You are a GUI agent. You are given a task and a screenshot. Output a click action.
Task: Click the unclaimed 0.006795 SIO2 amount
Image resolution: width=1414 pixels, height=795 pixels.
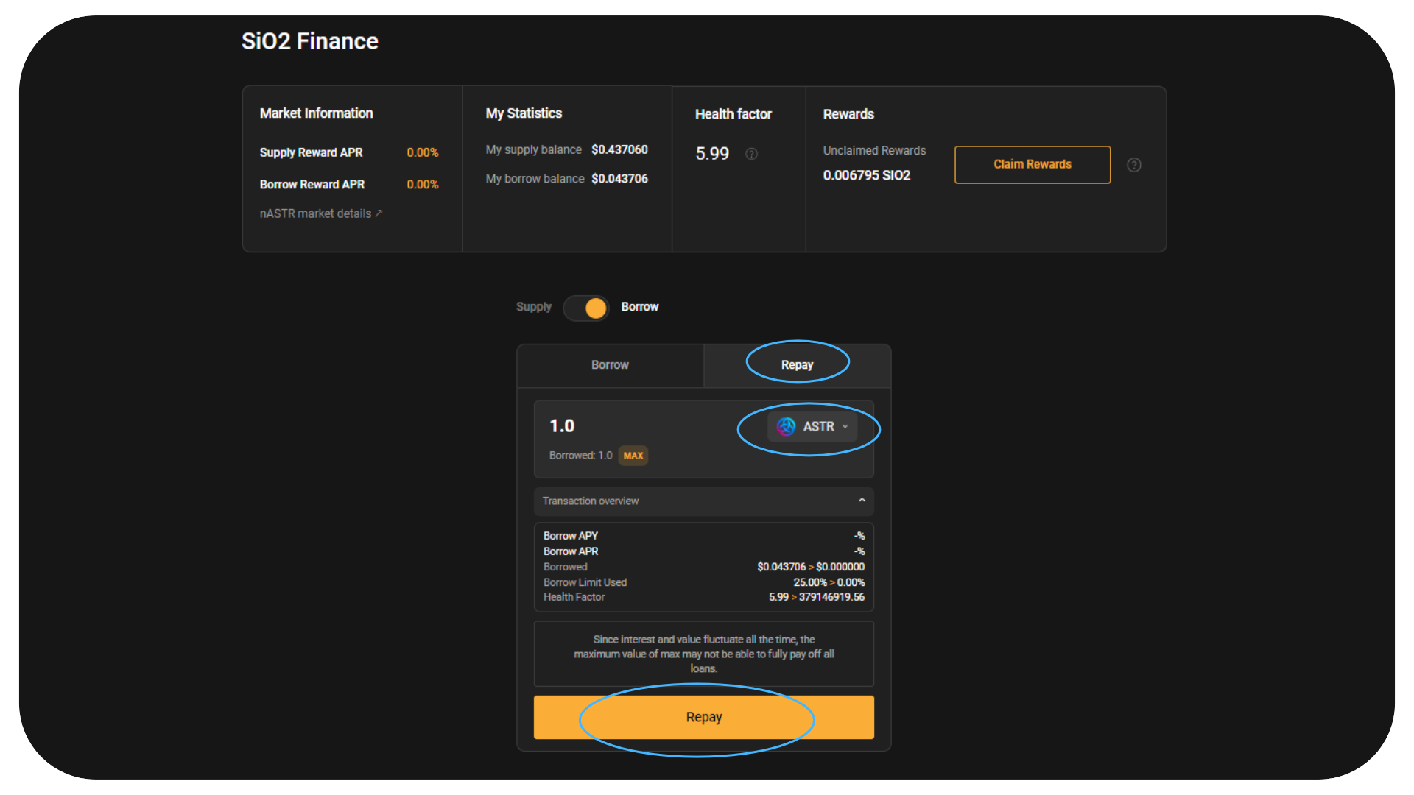click(866, 175)
